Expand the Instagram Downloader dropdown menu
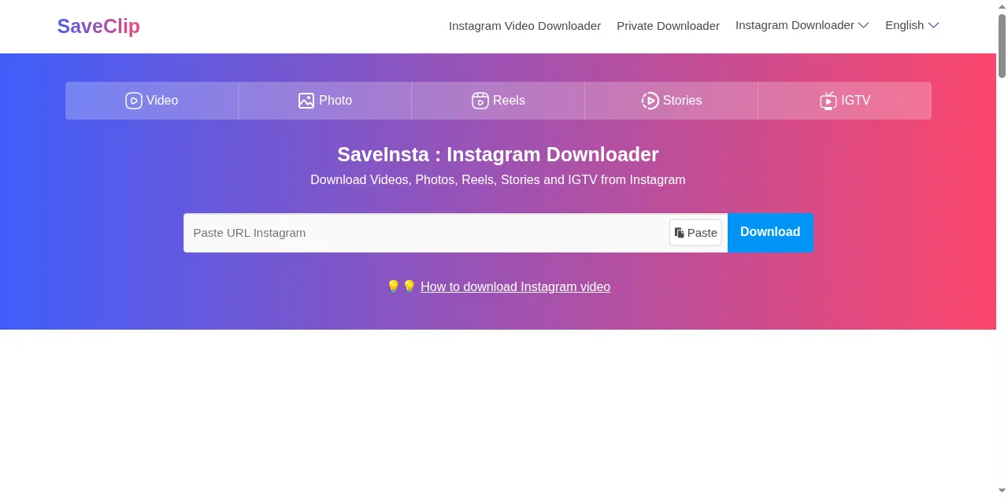Image resolution: width=1008 pixels, height=498 pixels. point(802,25)
